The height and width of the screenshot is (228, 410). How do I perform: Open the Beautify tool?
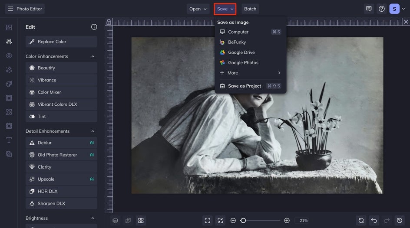(x=61, y=68)
